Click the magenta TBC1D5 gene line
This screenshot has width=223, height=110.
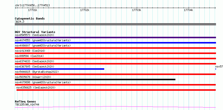tap(115, 107)
